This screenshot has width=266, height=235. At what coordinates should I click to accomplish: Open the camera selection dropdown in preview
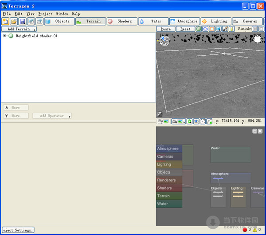coord(179,121)
